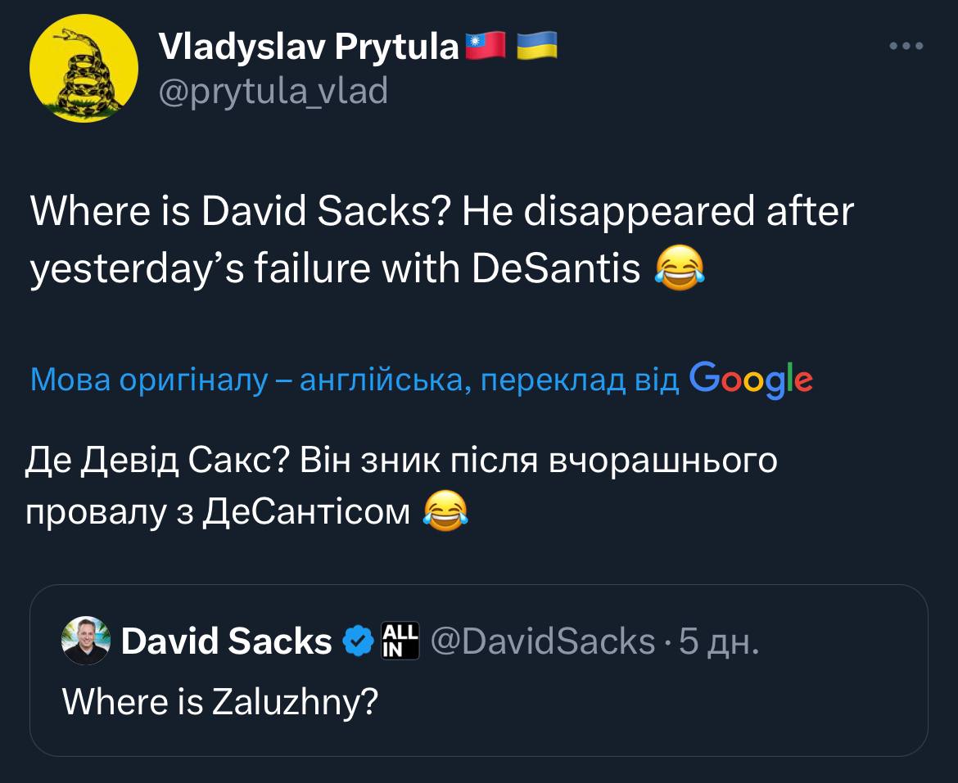This screenshot has height=783, width=958.
Task: Click the empty area of the quoted tweet card
Action: (655, 712)
